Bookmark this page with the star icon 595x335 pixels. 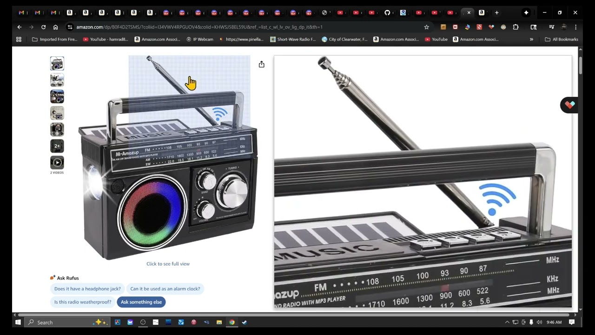coord(427,27)
